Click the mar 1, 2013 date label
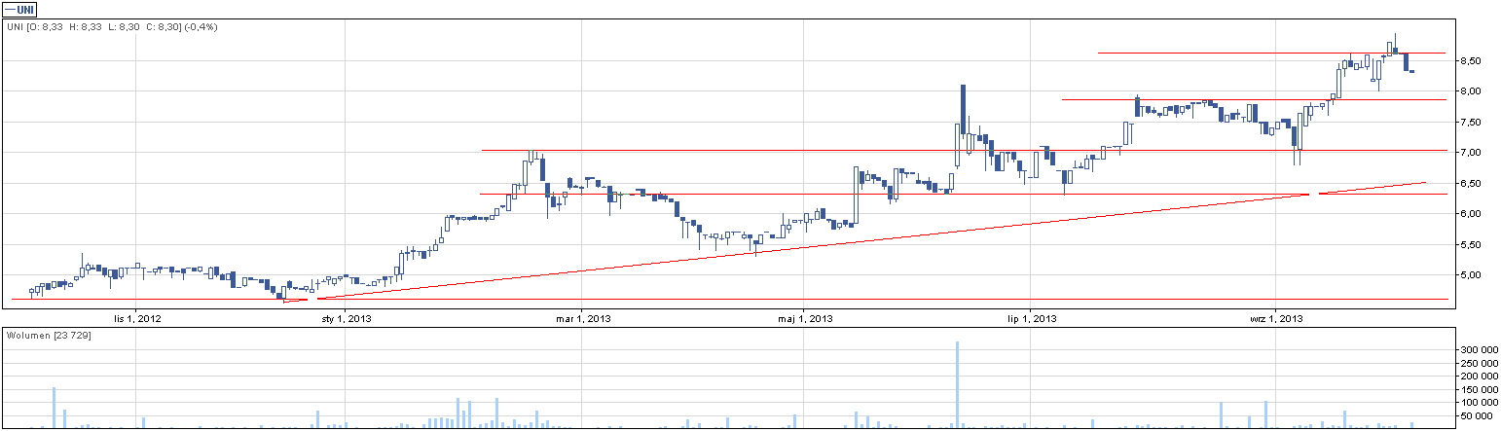The height and width of the screenshot is (431, 1501). click(x=585, y=318)
